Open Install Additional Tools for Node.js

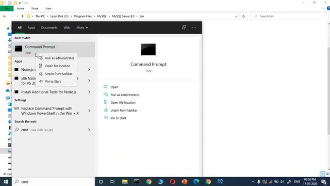pyautogui.click(x=48, y=92)
